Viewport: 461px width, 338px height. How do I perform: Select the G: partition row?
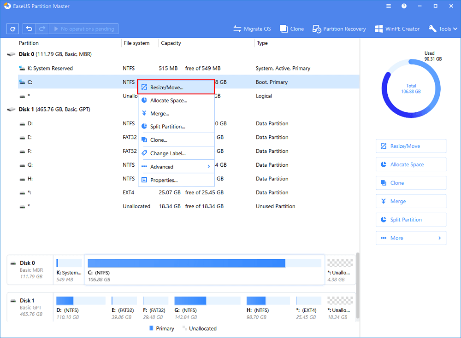(188, 165)
